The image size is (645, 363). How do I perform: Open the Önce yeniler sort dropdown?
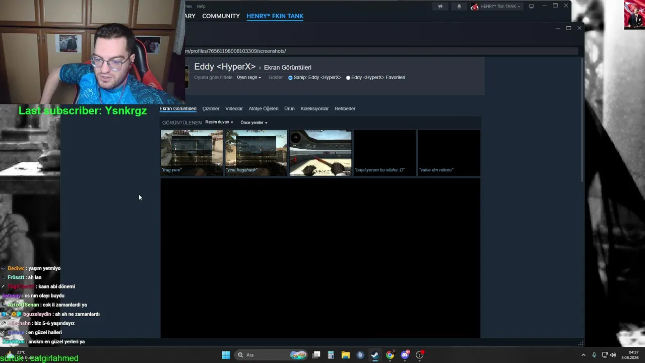(254, 123)
